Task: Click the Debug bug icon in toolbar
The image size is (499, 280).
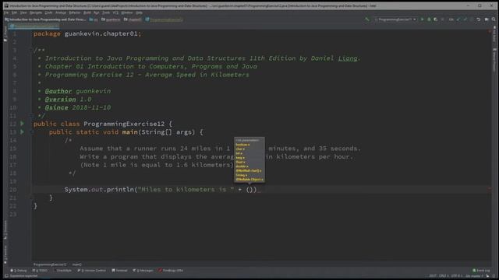Action: tap(429, 19)
